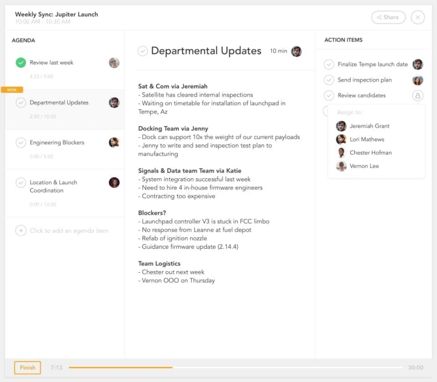
Task: Click the 7:13 elapsed time label
Action: (56, 368)
